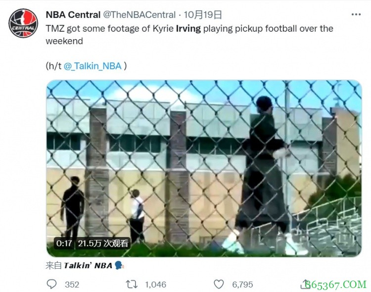
Task: Click the reply speech bubble icon
Action: [x=51, y=284]
